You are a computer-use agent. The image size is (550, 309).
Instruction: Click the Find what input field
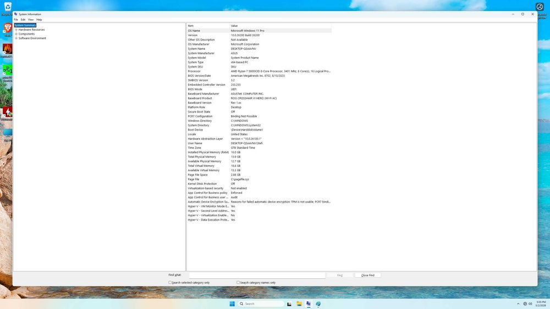(x=257, y=276)
